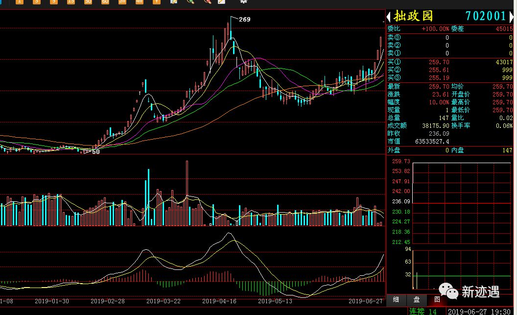Click the 2019-01-30 date axis label
The height and width of the screenshot is (315, 517).
[x=52, y=301]
